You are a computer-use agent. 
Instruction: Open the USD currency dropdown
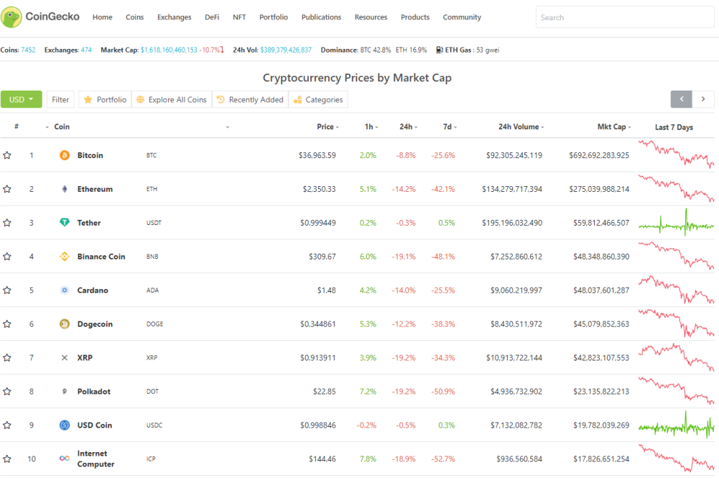coord(21,99)
